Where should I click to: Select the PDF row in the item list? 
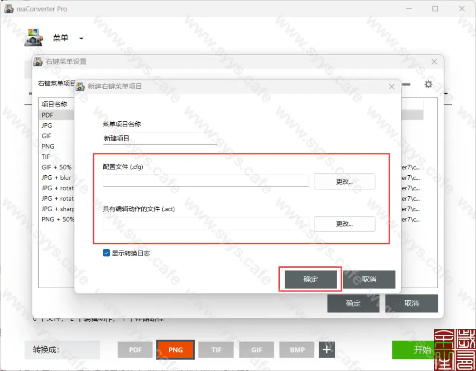[x=56, y=115]
